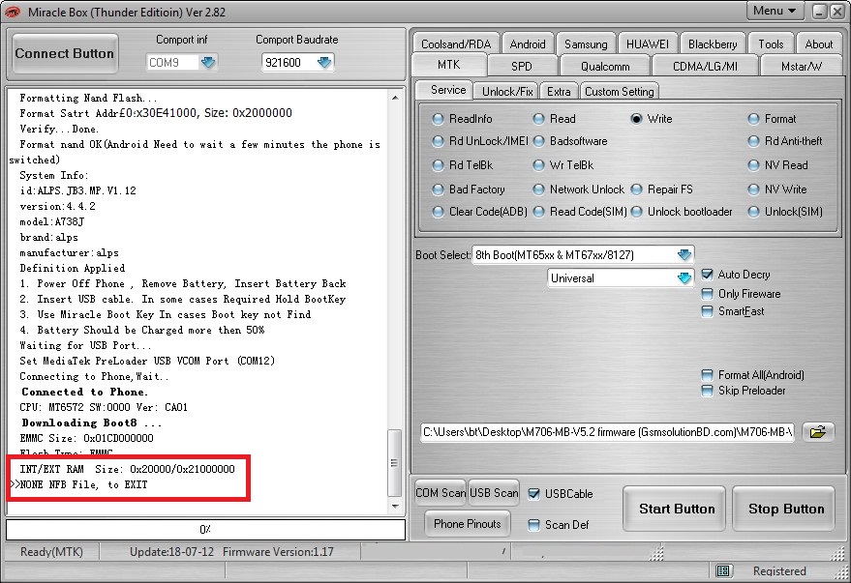Viewport: 851px width, 583px height.
Task: Switch to the Coolsand/RDA tab
Action: [456, 44]
